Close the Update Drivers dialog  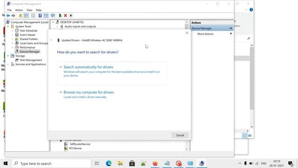(x=187, y=33)
